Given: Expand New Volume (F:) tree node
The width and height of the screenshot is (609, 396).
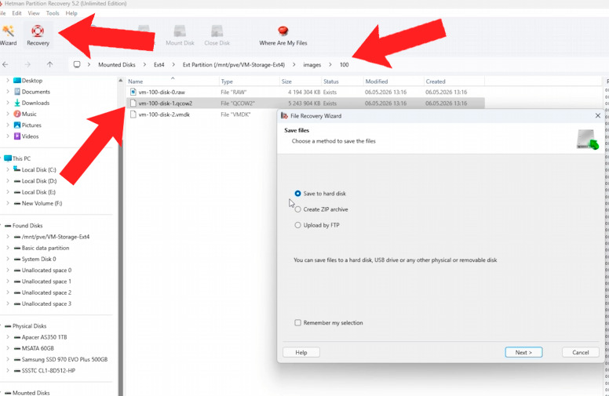Looking at the screenshot, I should 8,203.
